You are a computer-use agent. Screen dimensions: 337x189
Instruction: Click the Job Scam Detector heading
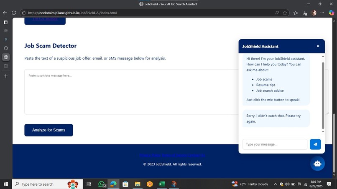[x=50, y=46]
